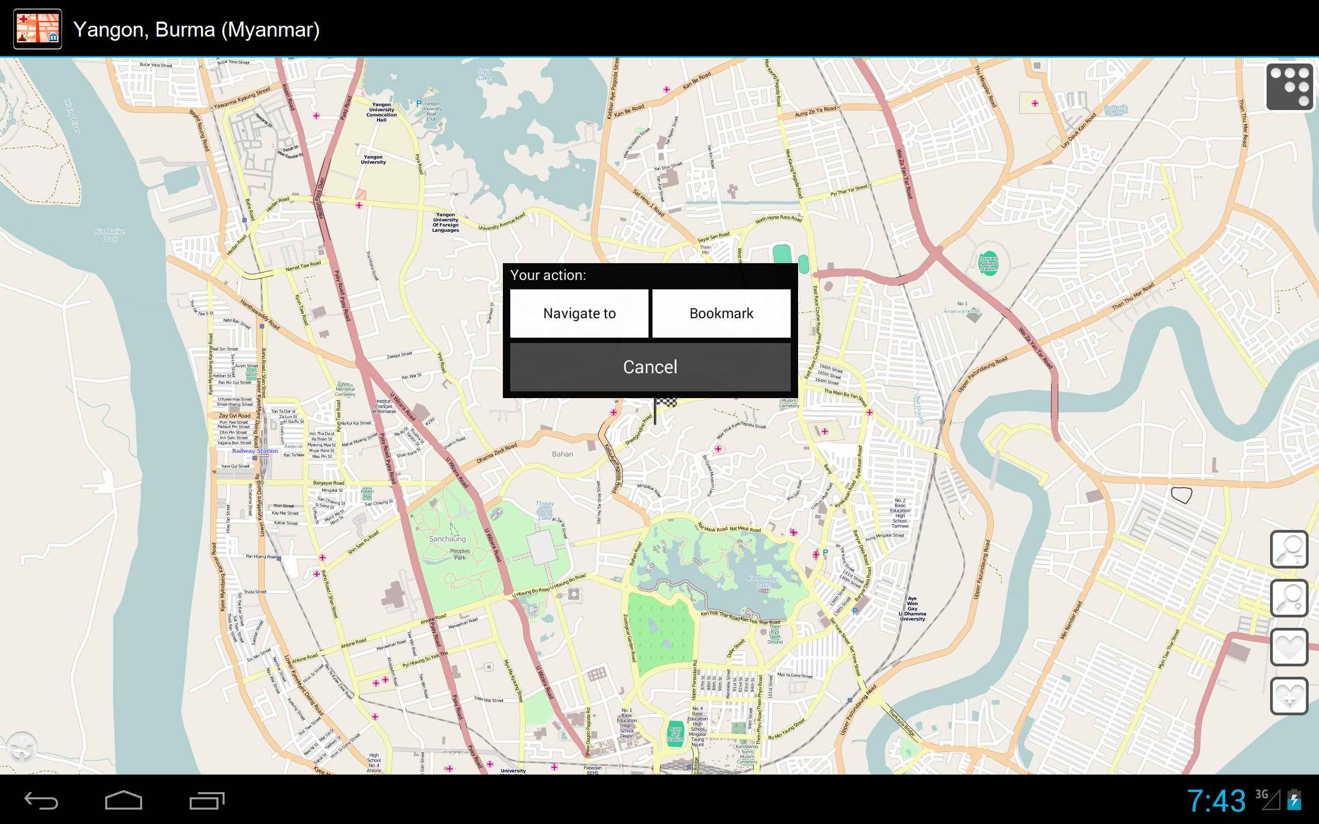The image size is (1319, 824).
Task: Tap the locate-me compass button
Action: point(22,747)
